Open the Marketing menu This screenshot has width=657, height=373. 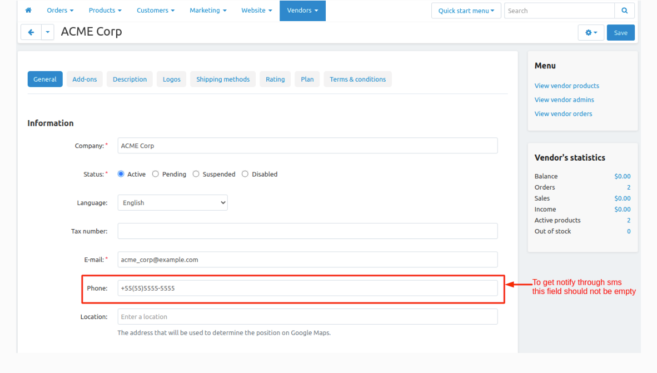coord(208,11)
